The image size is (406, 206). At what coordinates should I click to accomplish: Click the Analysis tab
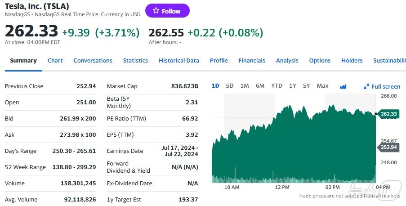coord(287,61)
